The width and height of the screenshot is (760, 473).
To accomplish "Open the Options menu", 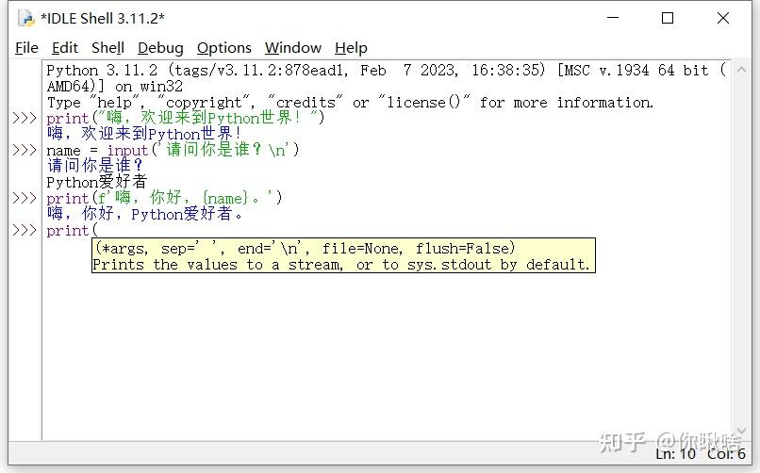I will [x=223, y=48].
